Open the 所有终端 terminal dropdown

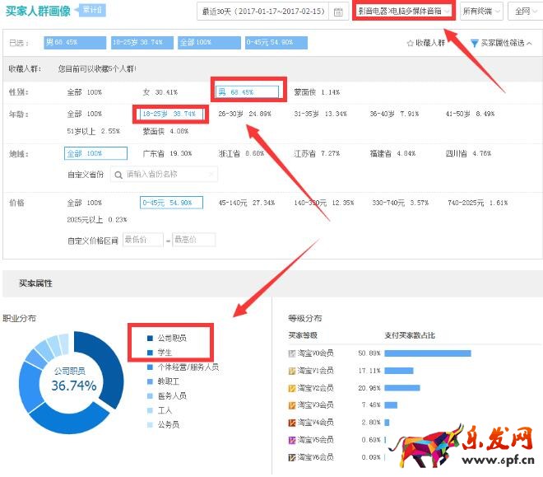pos(480,12)
